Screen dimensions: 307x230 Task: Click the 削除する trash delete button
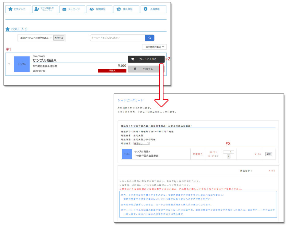point(146,69)
